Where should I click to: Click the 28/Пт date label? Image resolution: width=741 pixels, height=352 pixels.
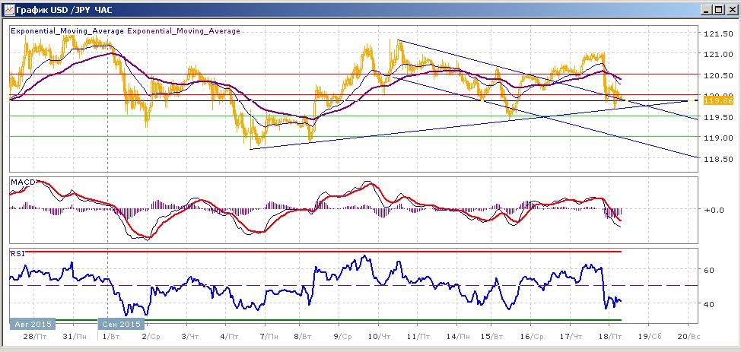(34, 336)
